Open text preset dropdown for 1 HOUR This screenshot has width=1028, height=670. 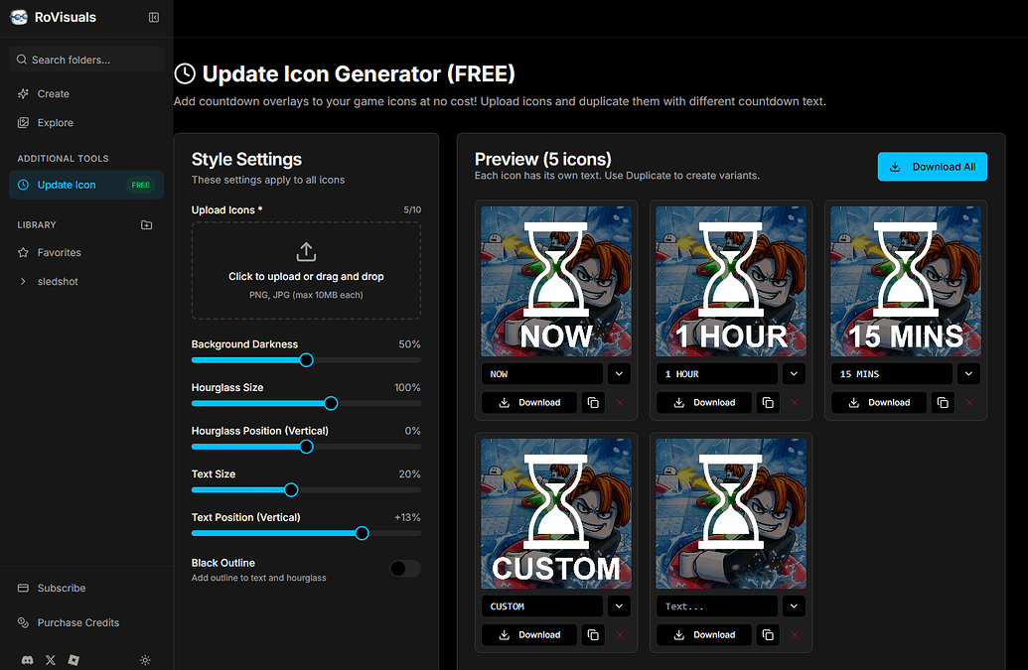[794, 374]
